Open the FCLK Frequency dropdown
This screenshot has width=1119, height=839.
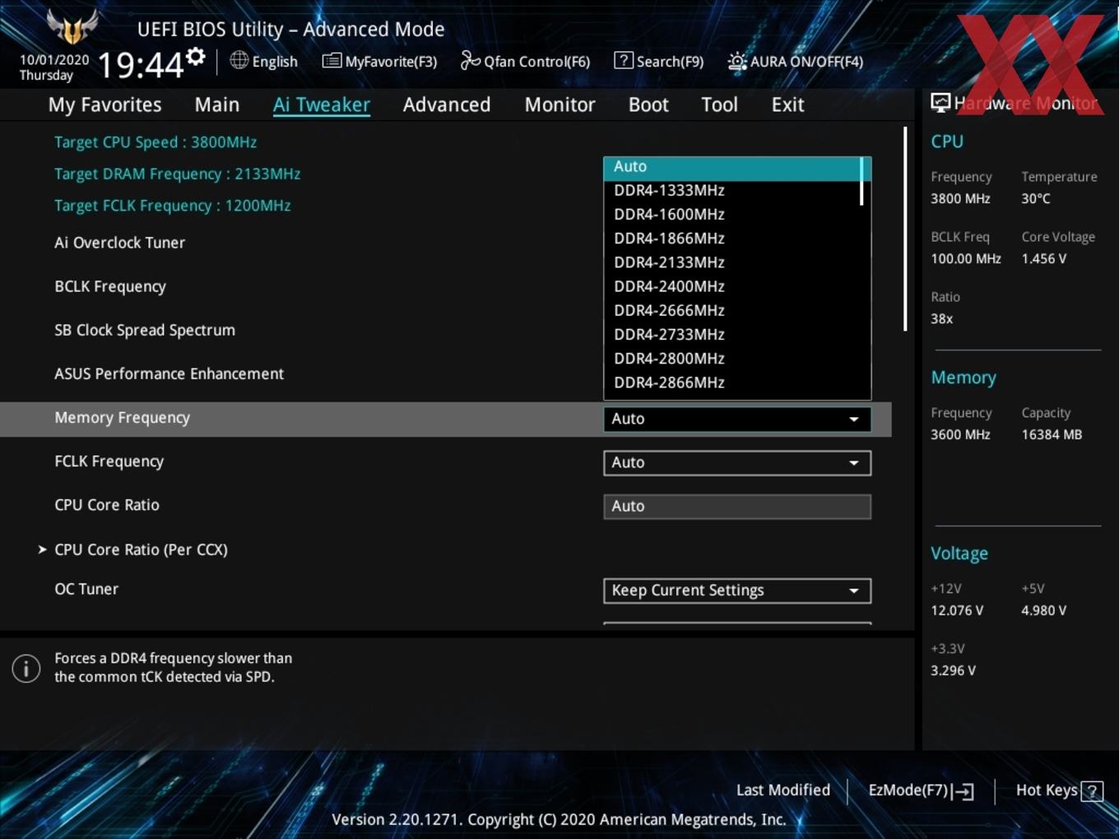pos(737,463)
